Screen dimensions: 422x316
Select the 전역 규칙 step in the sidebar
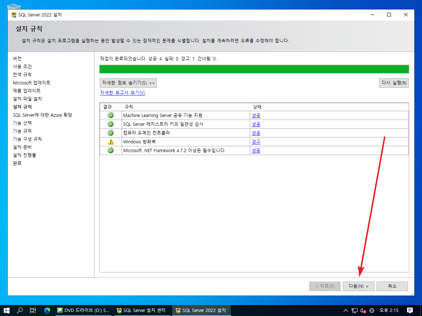click(22, 75)
